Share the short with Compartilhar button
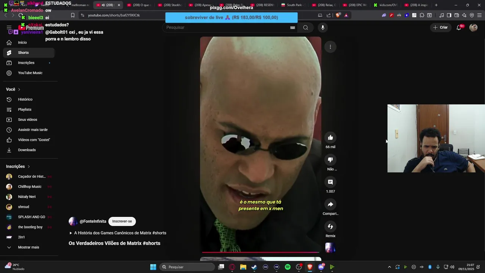485x273 pixels. [x=330, y=204]
